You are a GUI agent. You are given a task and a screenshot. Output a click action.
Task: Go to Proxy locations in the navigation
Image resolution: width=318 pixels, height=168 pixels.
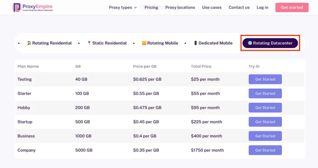[180, 7]
